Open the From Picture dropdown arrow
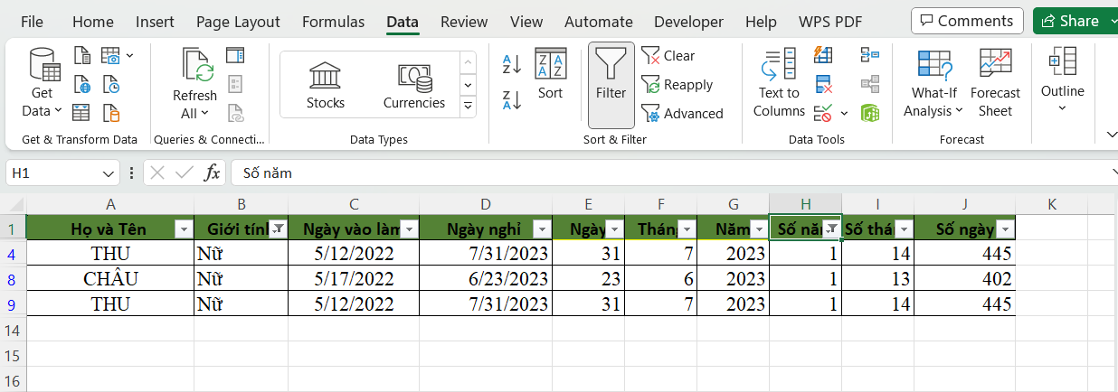 129,56
